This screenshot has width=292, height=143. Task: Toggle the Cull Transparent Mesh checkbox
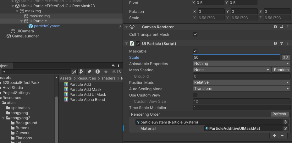[195, 35]
